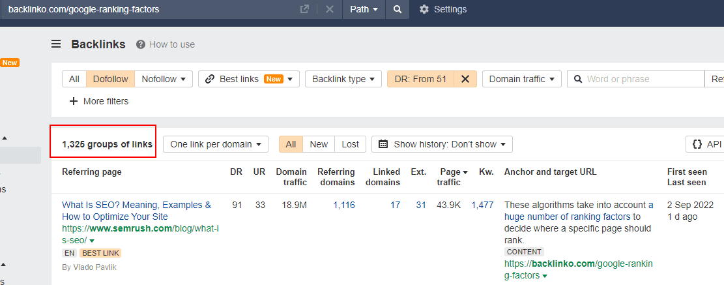Open the Nofollow dropdown
Screen dimensions: 724x285
tap(164, 79)
